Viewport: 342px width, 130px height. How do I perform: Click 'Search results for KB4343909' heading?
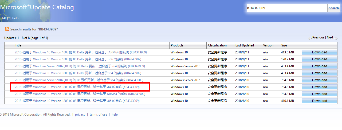pyautogui.click(x=34, y=29)
